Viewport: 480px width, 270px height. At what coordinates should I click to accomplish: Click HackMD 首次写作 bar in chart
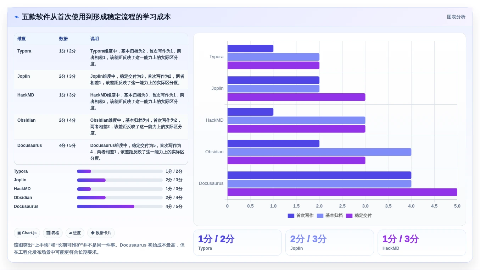(250, 112)
